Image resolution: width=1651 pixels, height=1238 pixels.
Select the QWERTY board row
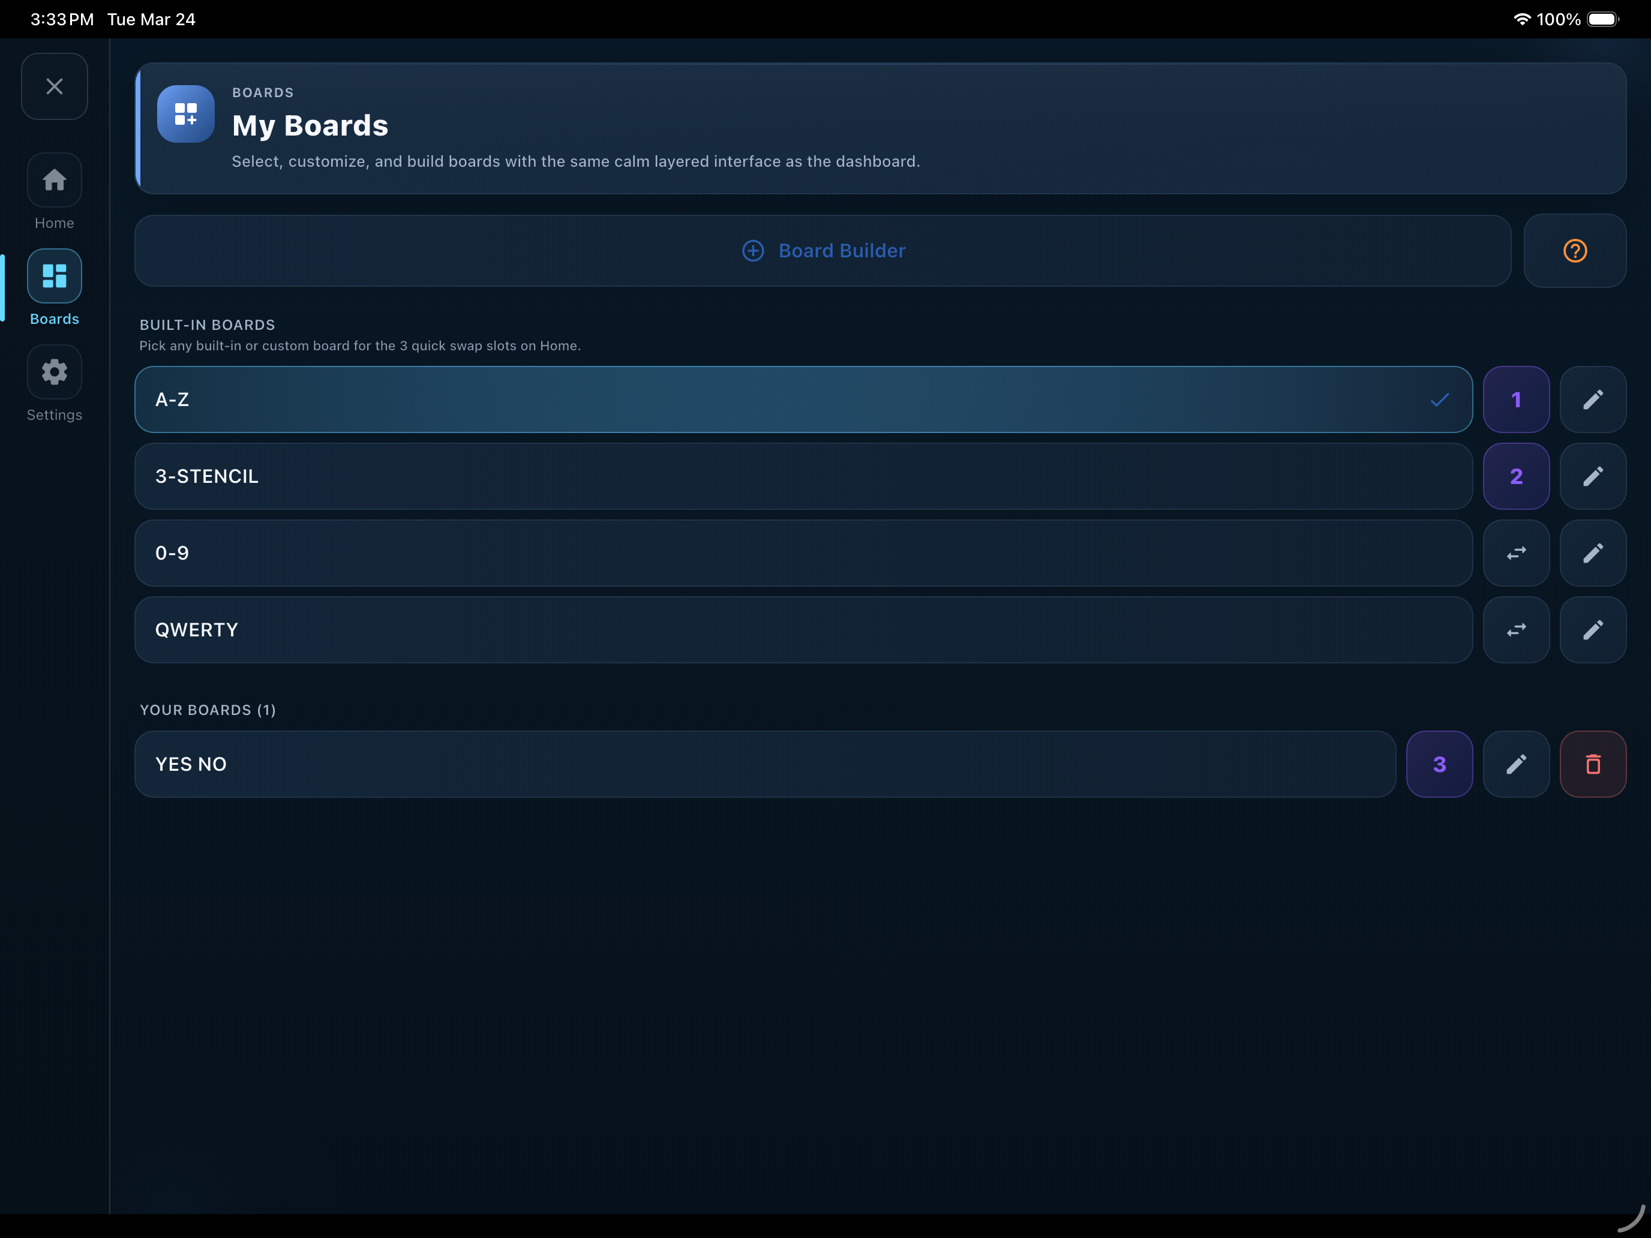[803, 630]
